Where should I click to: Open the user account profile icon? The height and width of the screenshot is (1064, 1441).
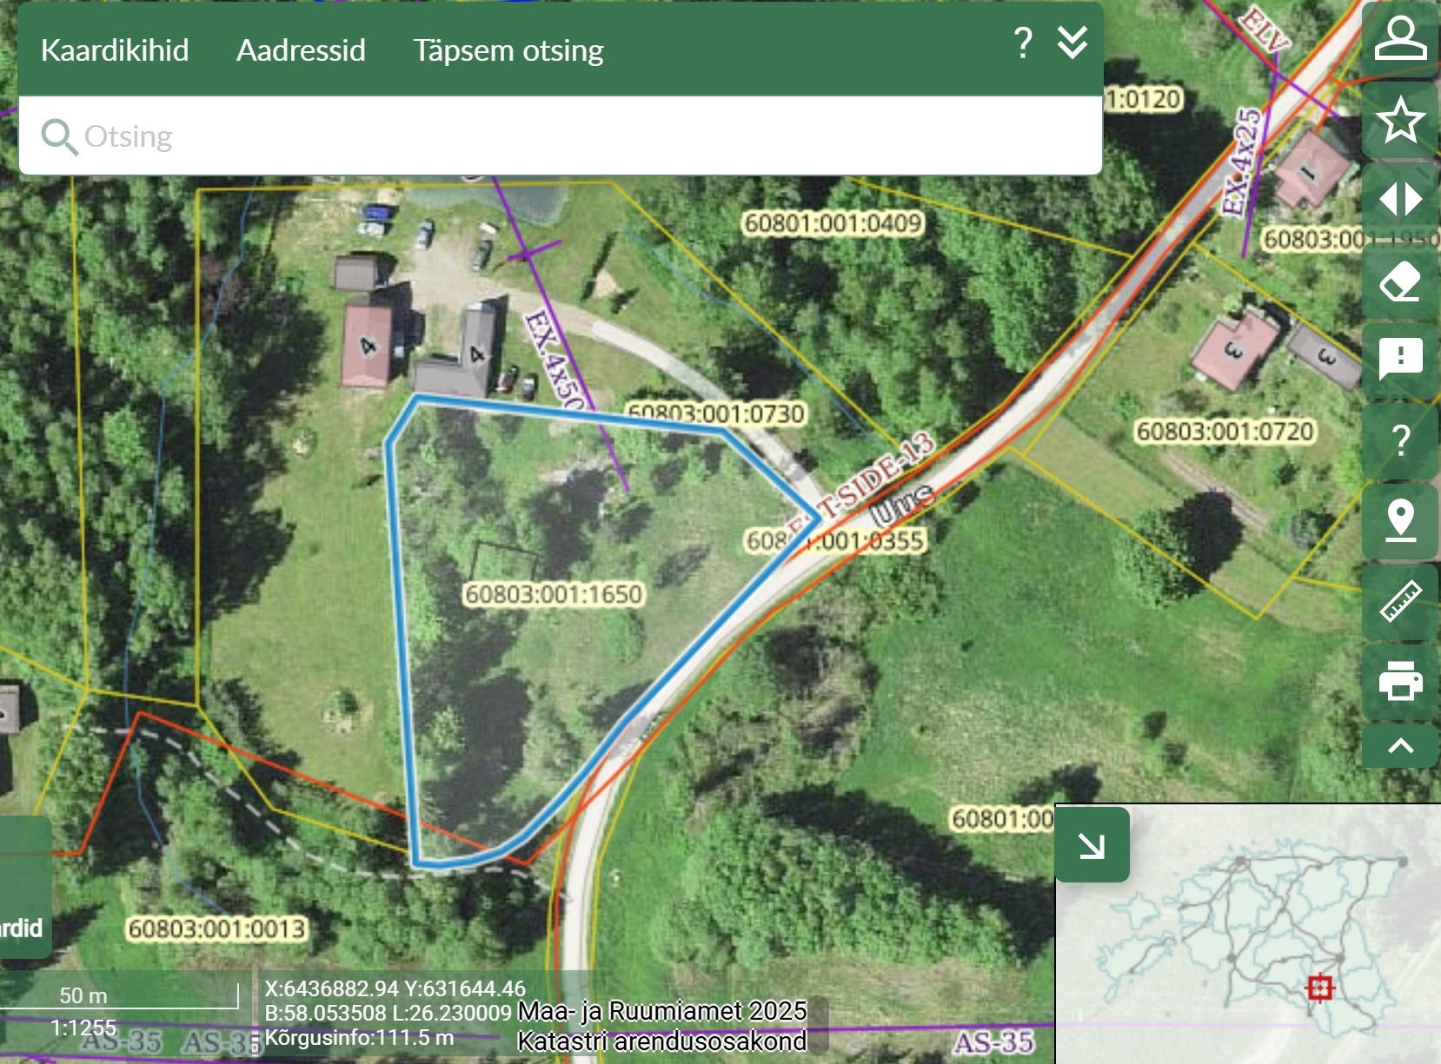[1400, 40]
